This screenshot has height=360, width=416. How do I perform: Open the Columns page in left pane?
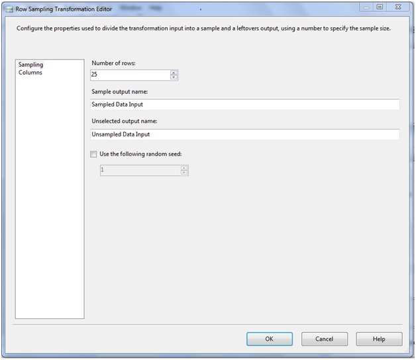(30, 73)
